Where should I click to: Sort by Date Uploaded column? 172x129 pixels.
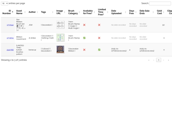(119, 12)
